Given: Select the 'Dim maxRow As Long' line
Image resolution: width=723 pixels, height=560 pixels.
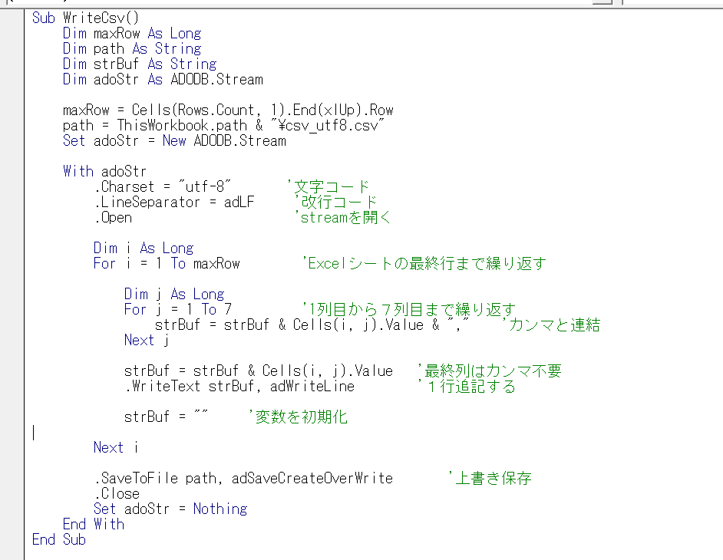Looking at the screenshot, I should point(132,33).
